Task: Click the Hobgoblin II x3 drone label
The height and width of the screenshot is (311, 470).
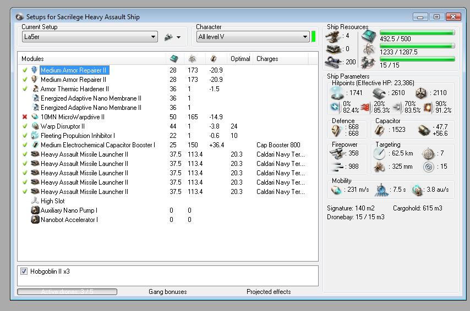Action: click(50, 271)
